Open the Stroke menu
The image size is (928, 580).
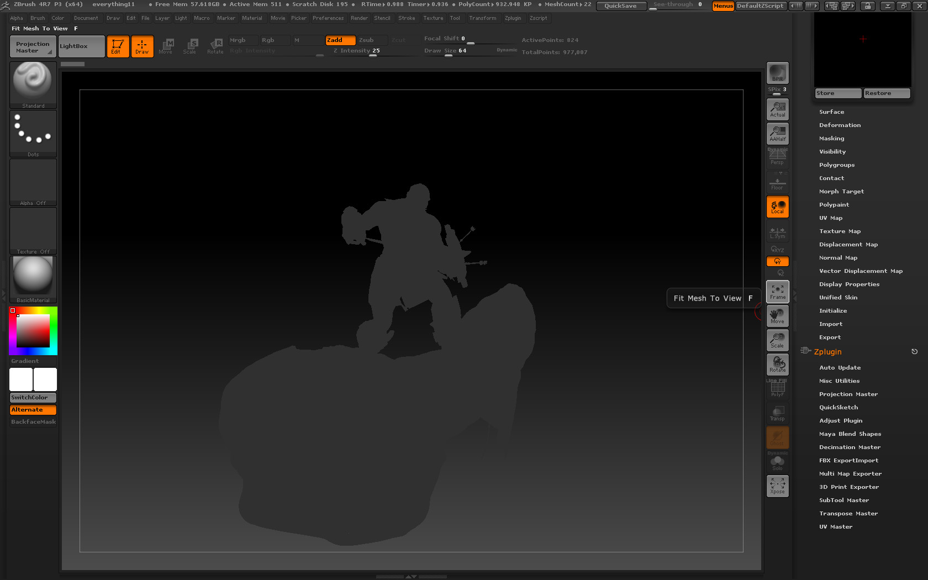click(x=407, y=18)
